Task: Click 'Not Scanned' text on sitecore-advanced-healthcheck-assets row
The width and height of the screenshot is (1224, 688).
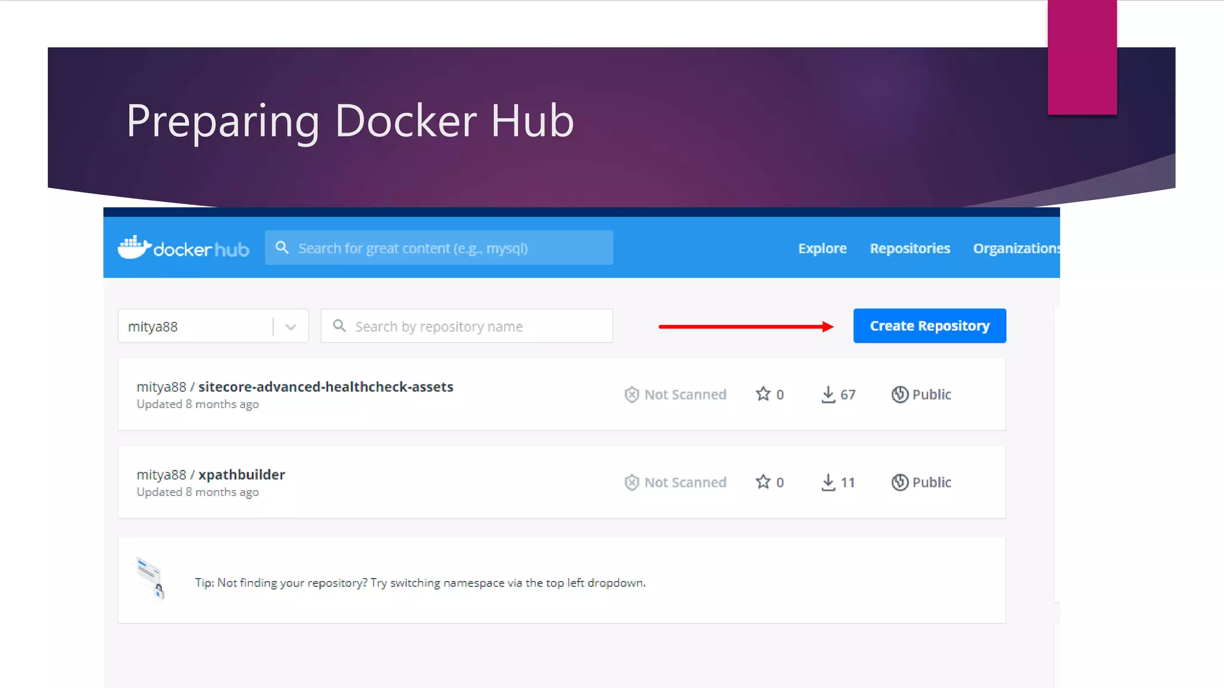Action: (x=686, y=394)
